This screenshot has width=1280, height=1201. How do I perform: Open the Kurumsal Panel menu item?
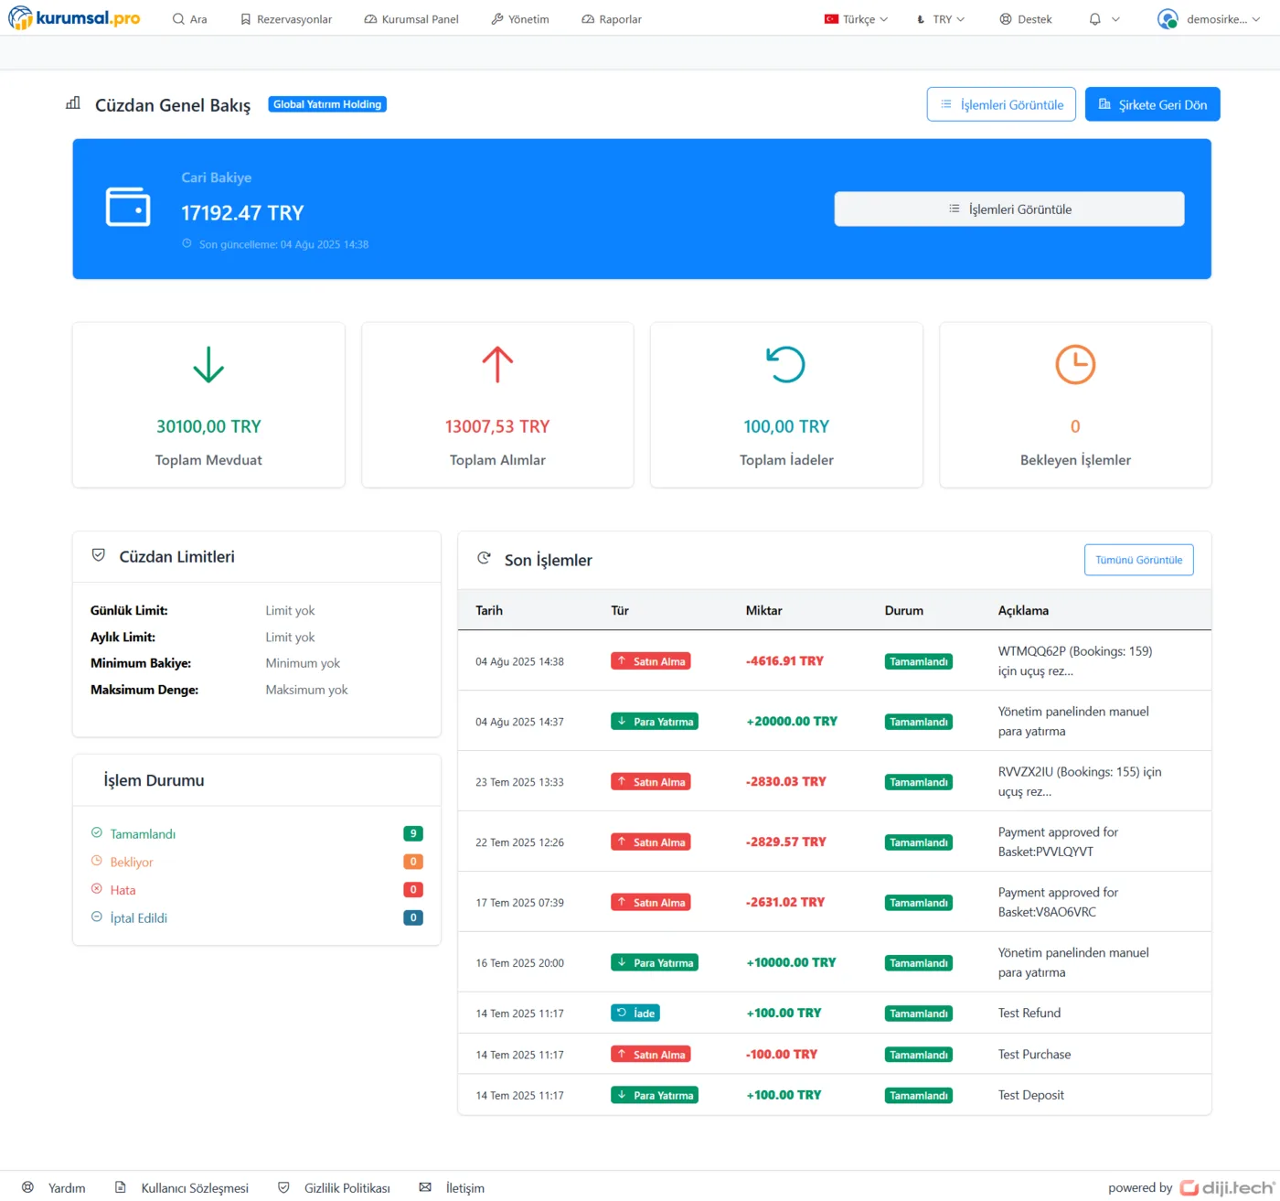click(x=411, y=19)
